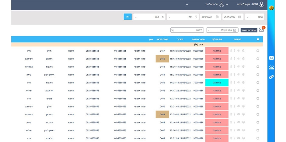286x142 pixels.
Task: Click the הצג show button
Action: 128,17
